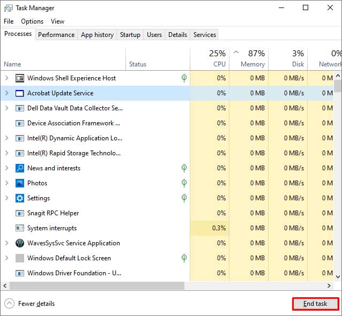This screenshot has height=316, width=342.
Task: Sort by the Disk column header
Action: (288, 59)
